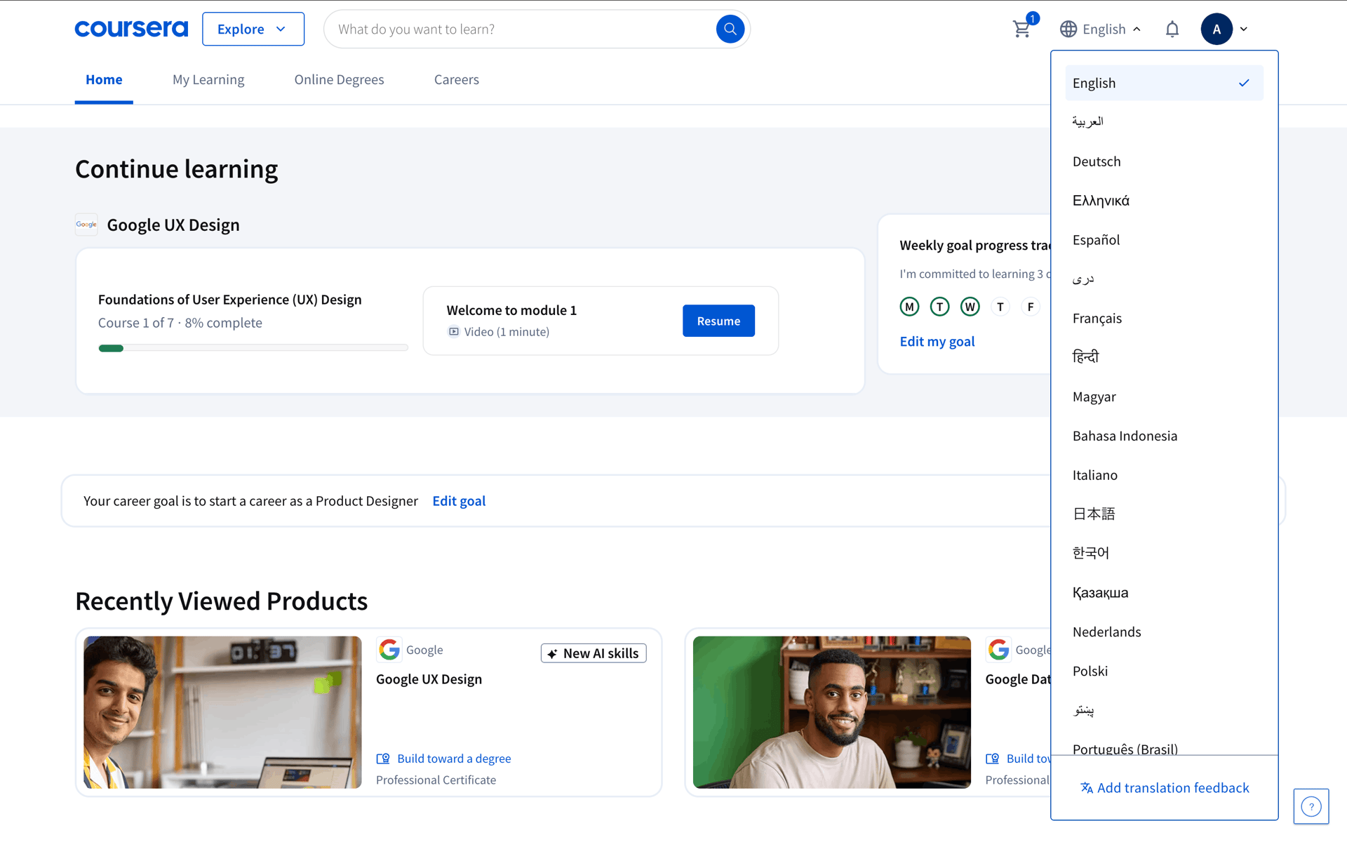Expand the profile menu chevron
The width and height of the screenshot is (1347, 842).
coord(1243,29)
